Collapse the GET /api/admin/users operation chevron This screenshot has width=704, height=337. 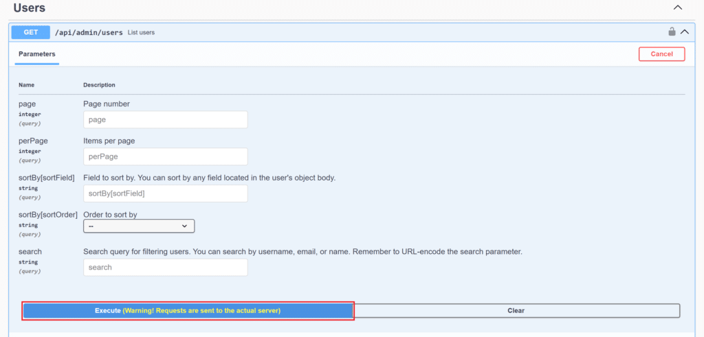click(x=684, y=32)
